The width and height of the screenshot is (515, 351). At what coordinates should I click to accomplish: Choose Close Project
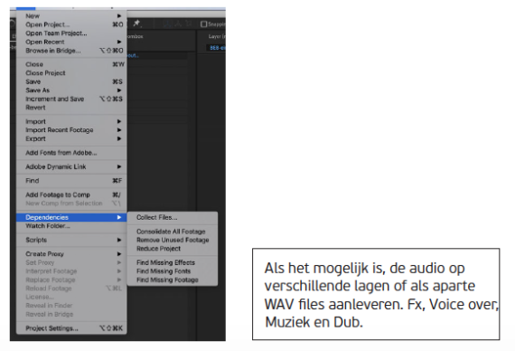(71, 73)
